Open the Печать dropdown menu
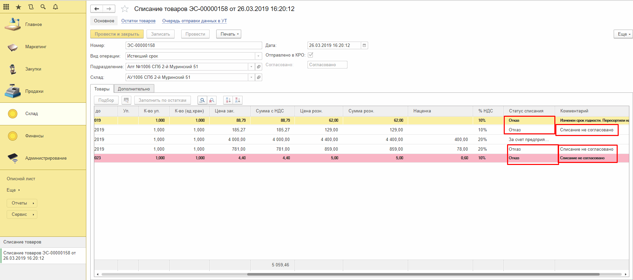 pos(229,34)
